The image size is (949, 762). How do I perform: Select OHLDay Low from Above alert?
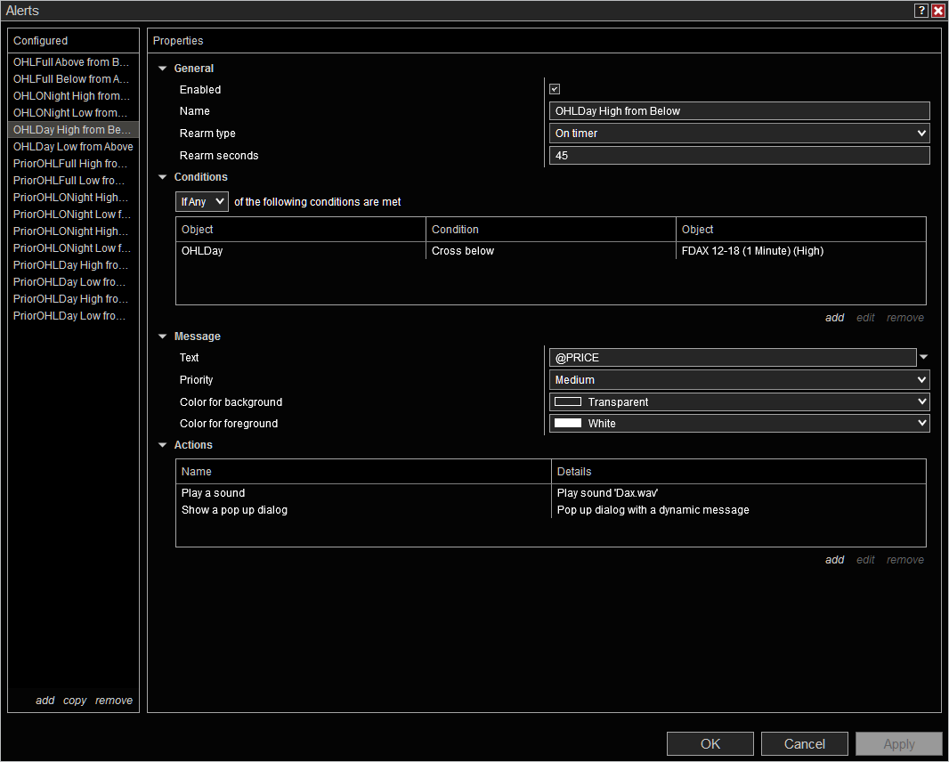tap(73, 147)
